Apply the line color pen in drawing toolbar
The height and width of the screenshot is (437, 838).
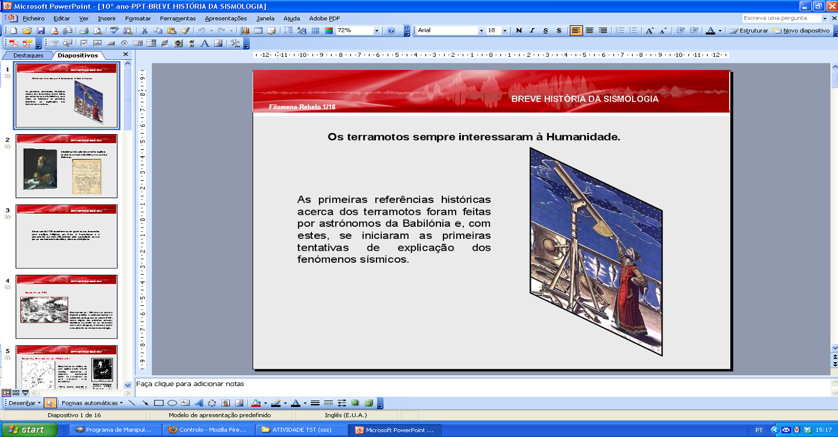coord(276,403)
